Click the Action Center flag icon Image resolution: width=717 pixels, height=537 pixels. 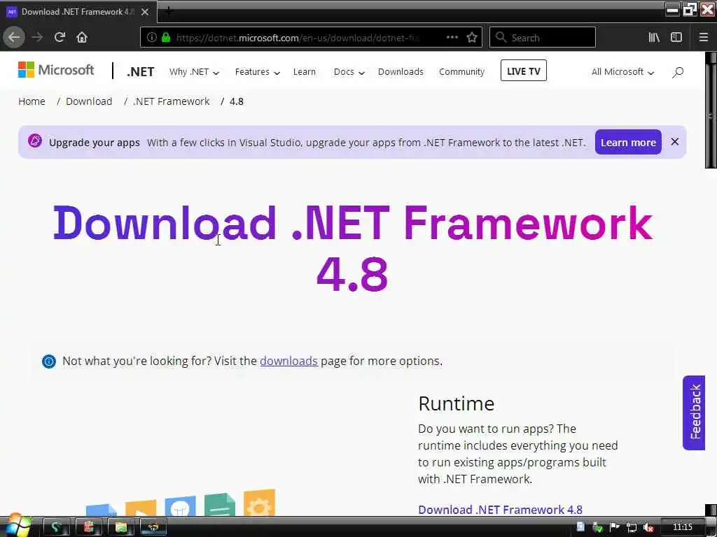[615, 527]
